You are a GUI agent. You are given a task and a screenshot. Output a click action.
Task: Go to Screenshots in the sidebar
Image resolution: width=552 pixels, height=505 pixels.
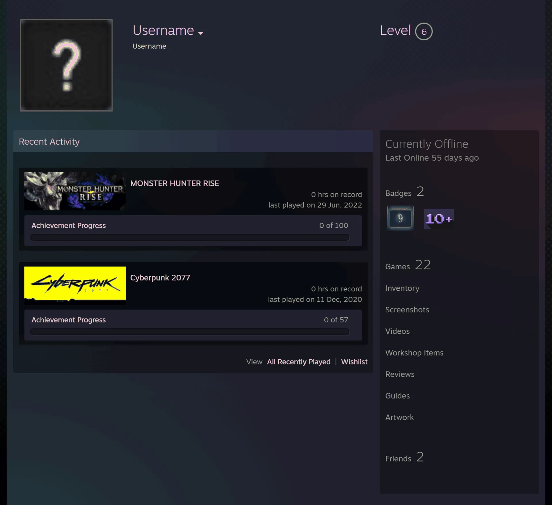[x=407, y=310]
